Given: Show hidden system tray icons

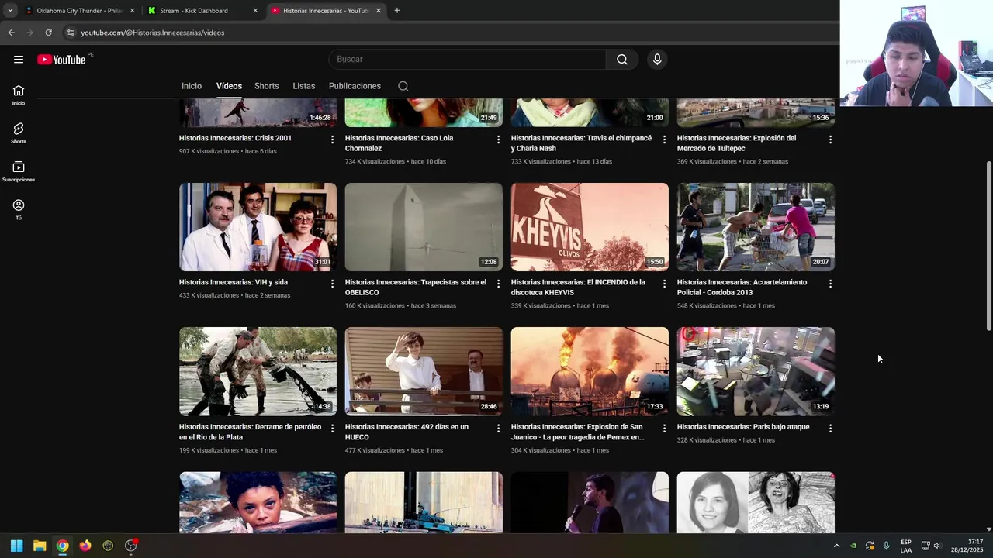Looking at the screenshot, I should tap(836, 546).
